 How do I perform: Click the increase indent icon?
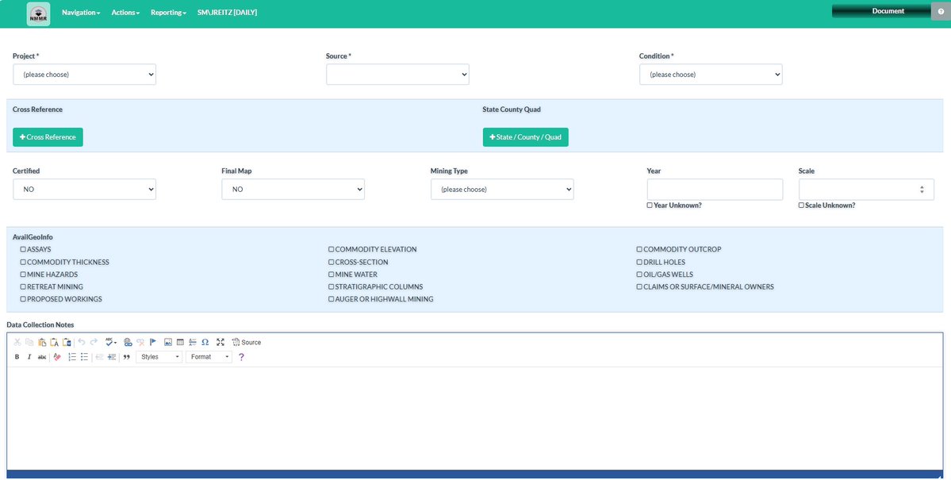[x=112, y=357]
